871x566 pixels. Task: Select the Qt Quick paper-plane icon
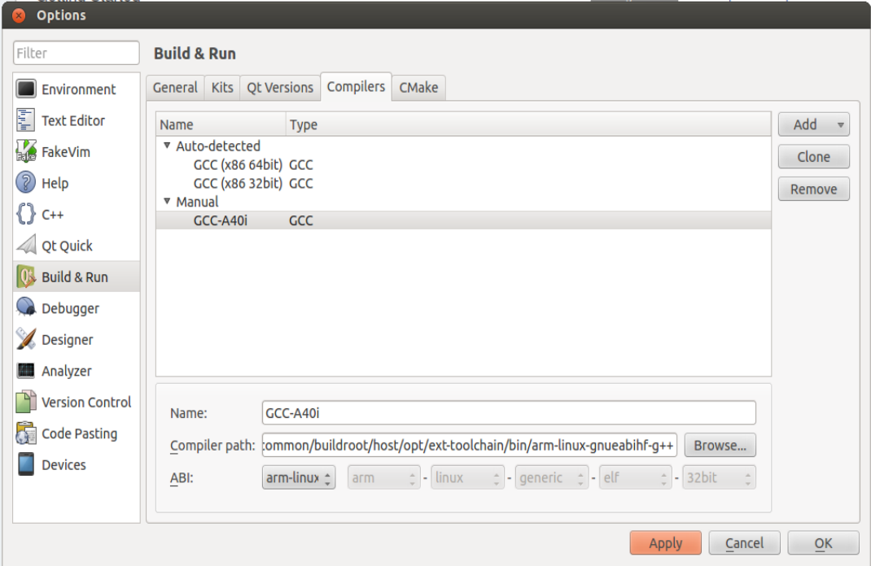pyautogui.click(x=25, y=246)
